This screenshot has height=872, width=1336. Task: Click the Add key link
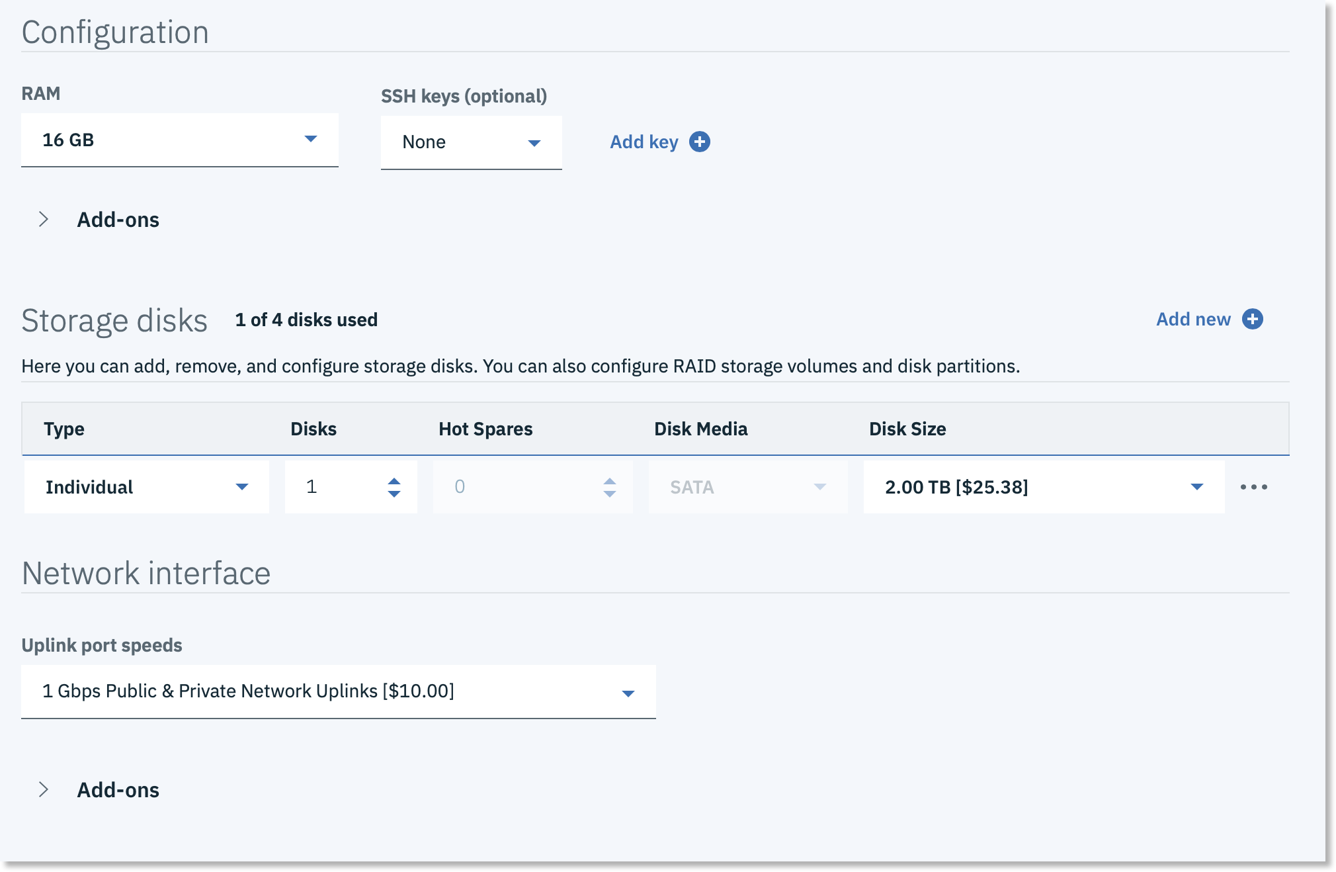click(644, 142)
